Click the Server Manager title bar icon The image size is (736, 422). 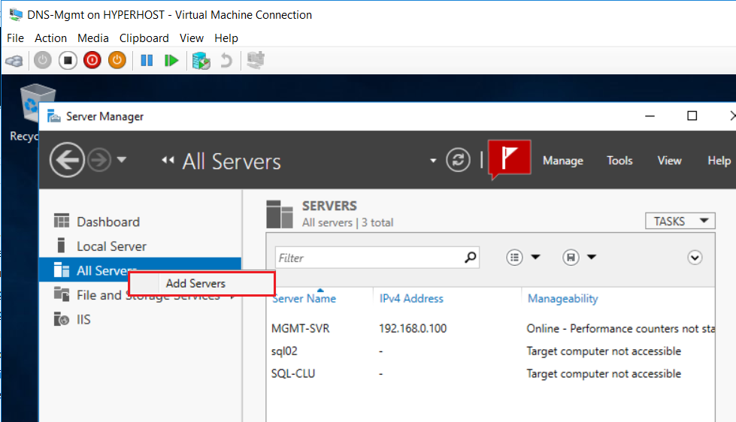tap(54, 116)
